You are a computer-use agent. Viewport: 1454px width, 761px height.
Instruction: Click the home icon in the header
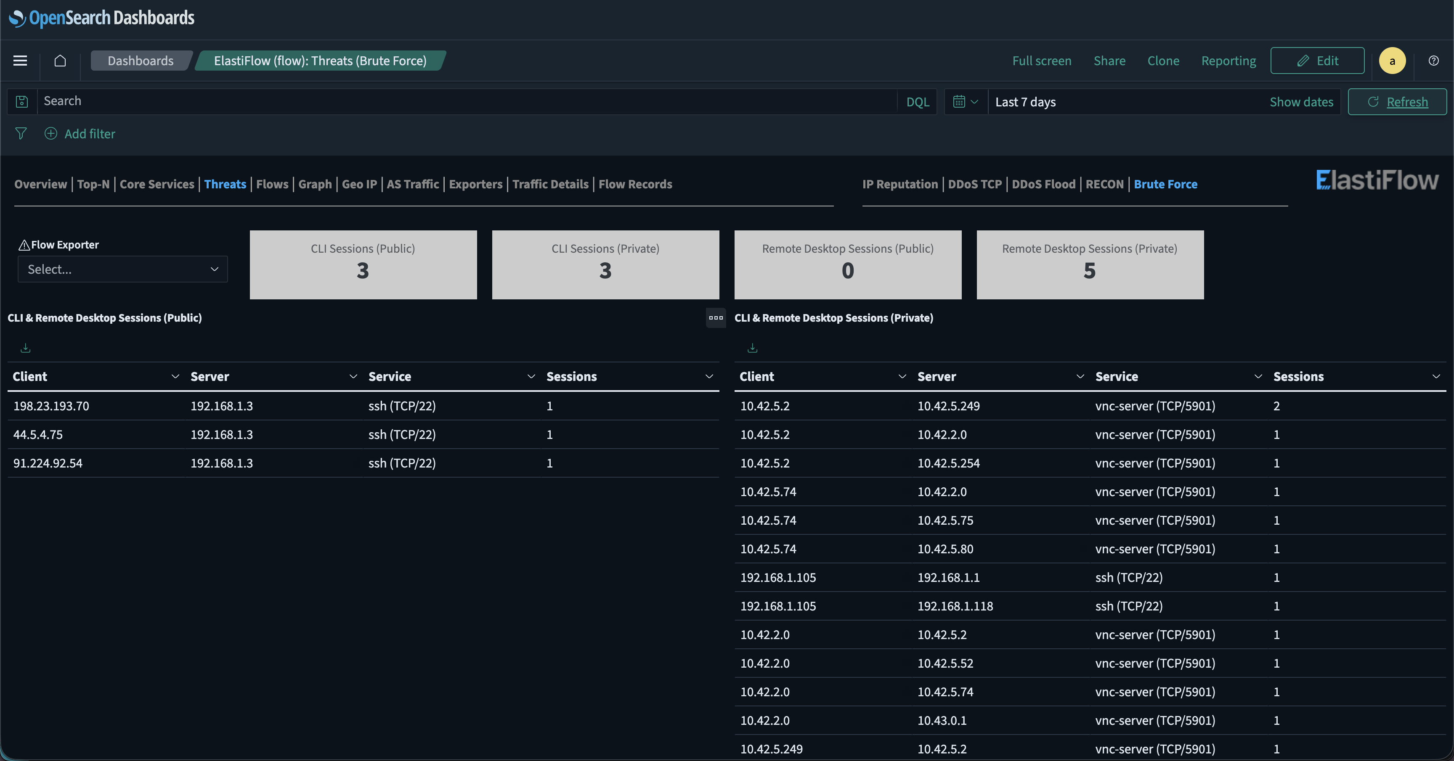[x=60, y=61]
